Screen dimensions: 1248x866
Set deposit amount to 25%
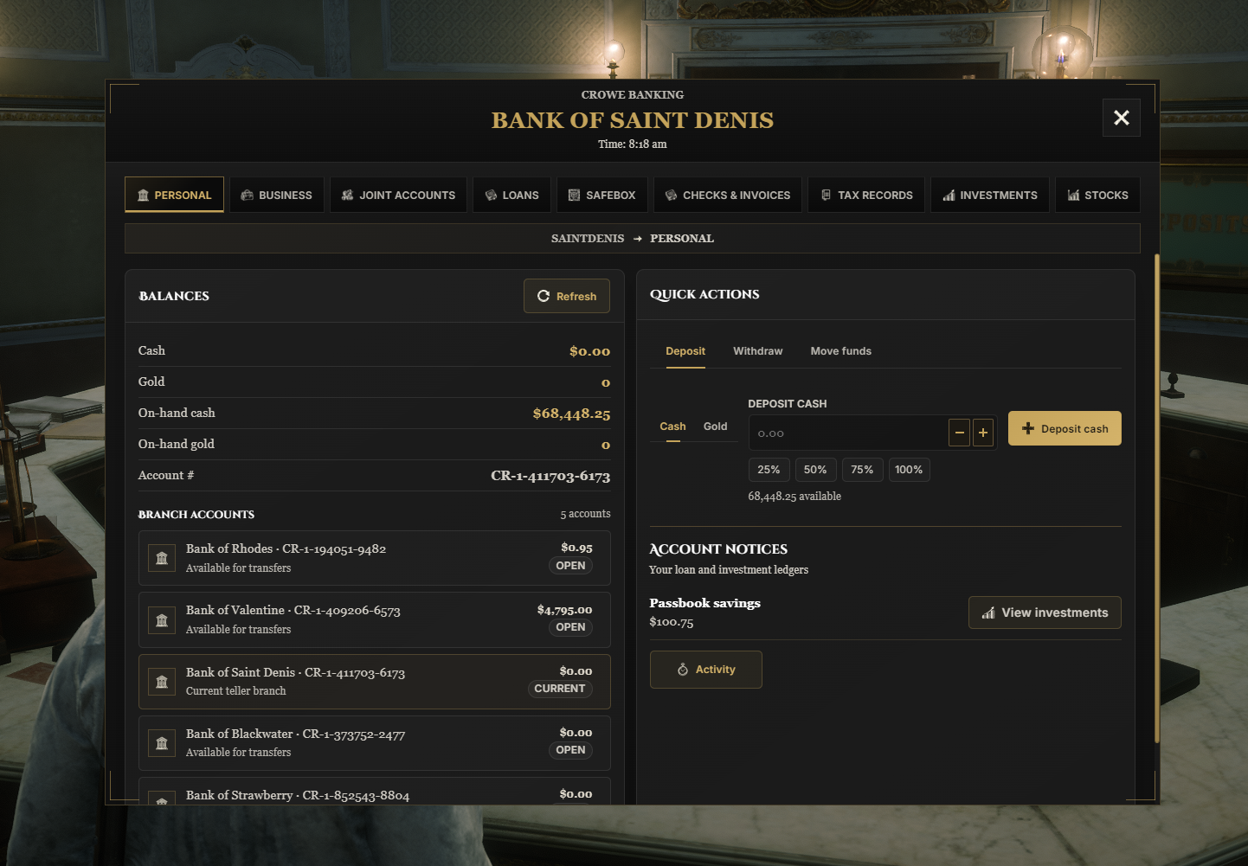(769, 470)
